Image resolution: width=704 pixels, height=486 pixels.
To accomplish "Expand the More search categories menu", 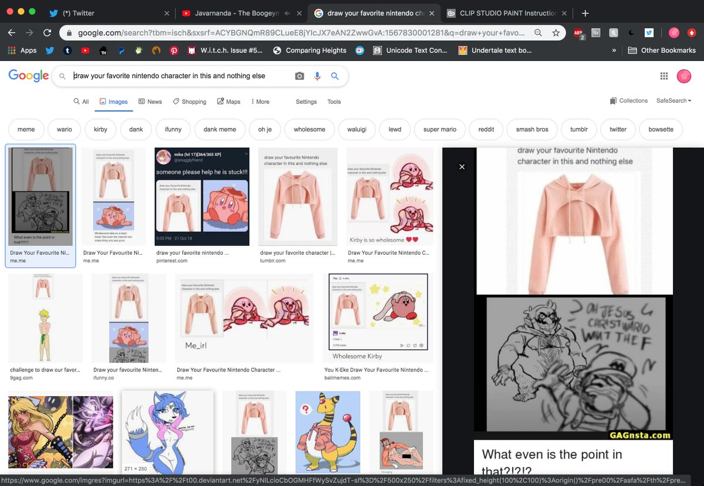I will 260,102.
